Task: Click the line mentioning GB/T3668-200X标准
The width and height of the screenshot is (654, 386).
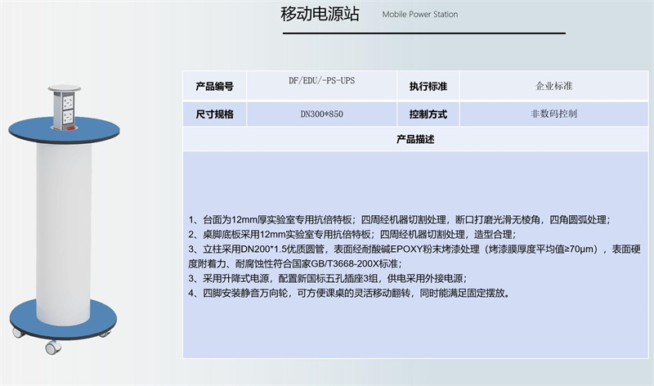Action: coord(295,263)
